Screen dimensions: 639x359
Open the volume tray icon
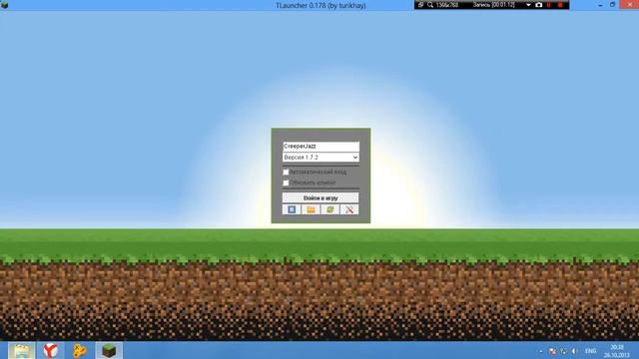click(574, 351)
